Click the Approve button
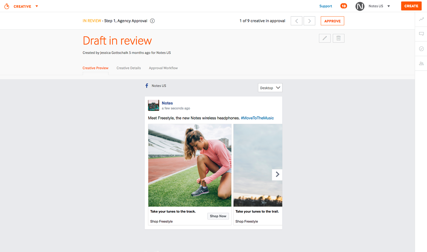 pyautogui.click(x=332, y=21)
